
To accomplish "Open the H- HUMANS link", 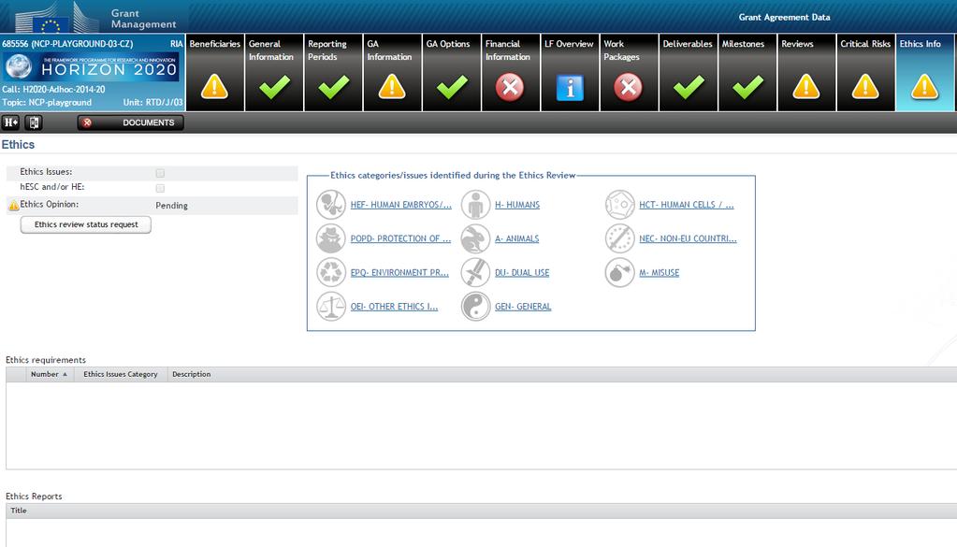I will click(x=517, y=205).
